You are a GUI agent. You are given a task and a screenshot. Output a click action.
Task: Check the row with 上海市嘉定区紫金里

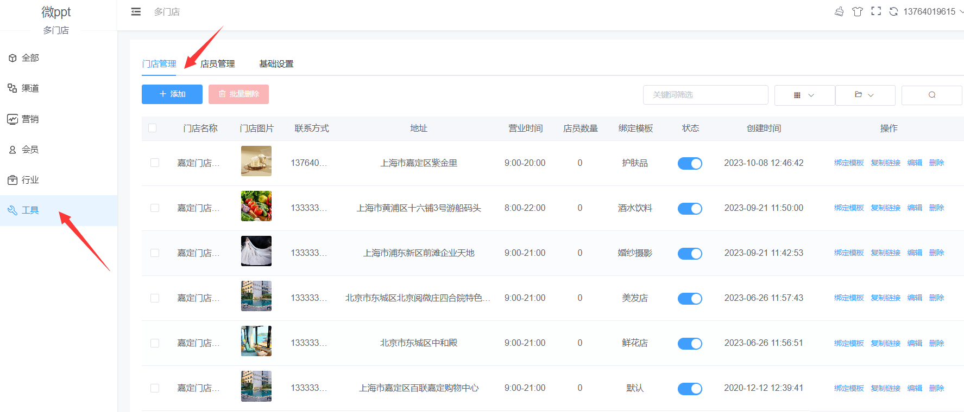click(155, 163)
